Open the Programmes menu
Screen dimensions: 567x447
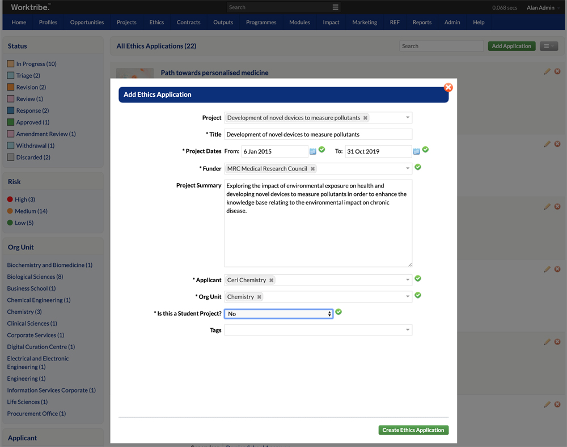pos(261,23)
